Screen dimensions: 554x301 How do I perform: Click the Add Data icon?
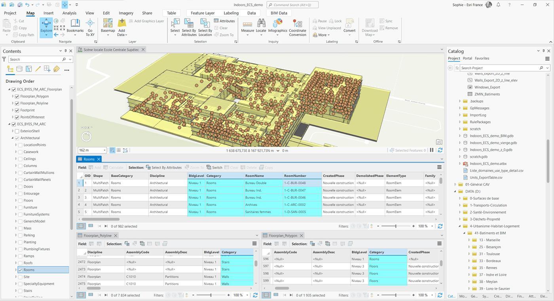pos(121,24)
